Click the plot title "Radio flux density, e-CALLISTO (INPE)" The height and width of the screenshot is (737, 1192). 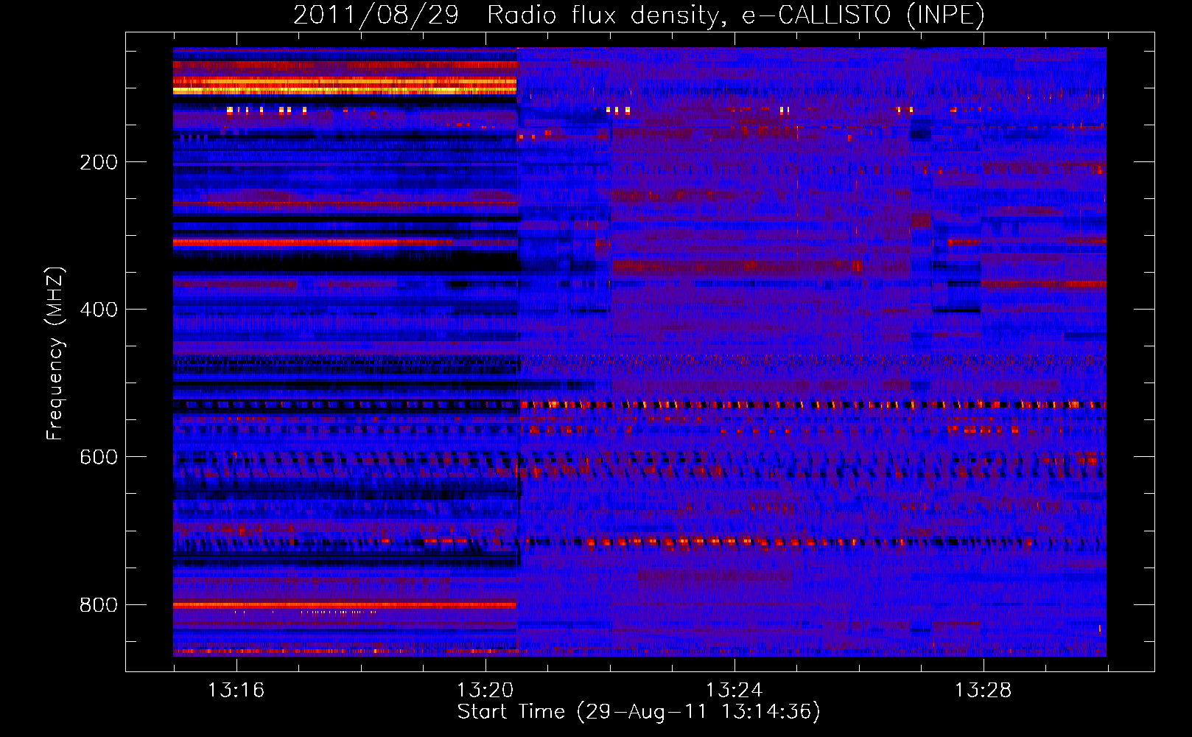tap(735, 15)
